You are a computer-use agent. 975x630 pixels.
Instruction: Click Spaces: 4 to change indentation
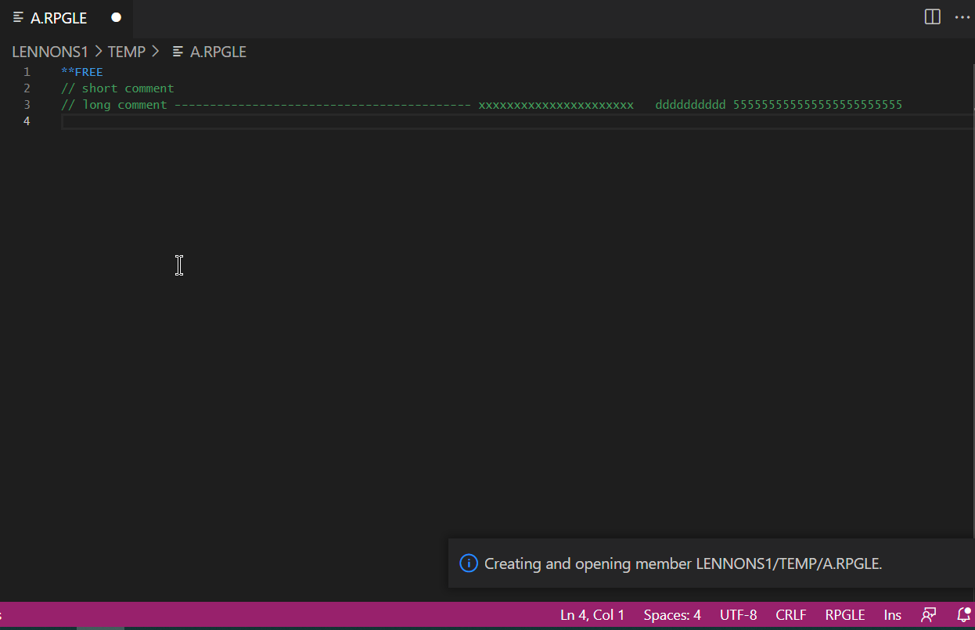click(x=671, y=615)
